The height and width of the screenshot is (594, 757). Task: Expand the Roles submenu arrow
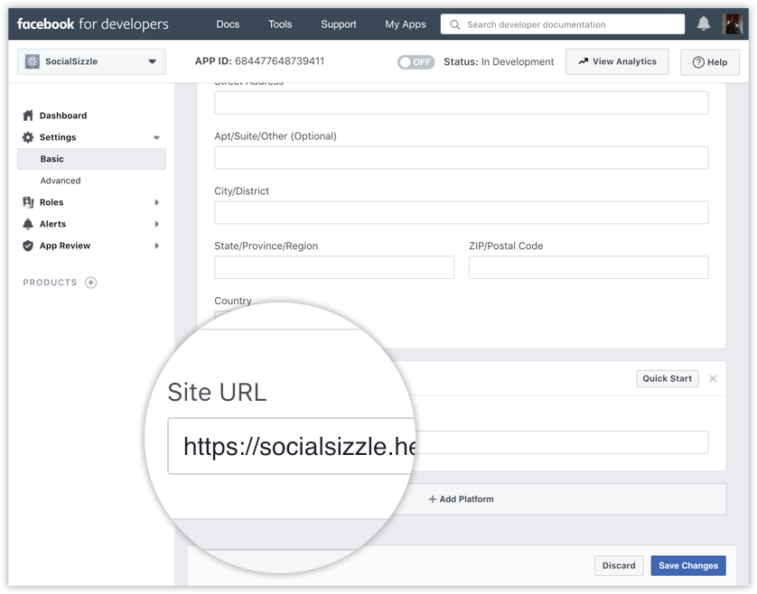156,202
